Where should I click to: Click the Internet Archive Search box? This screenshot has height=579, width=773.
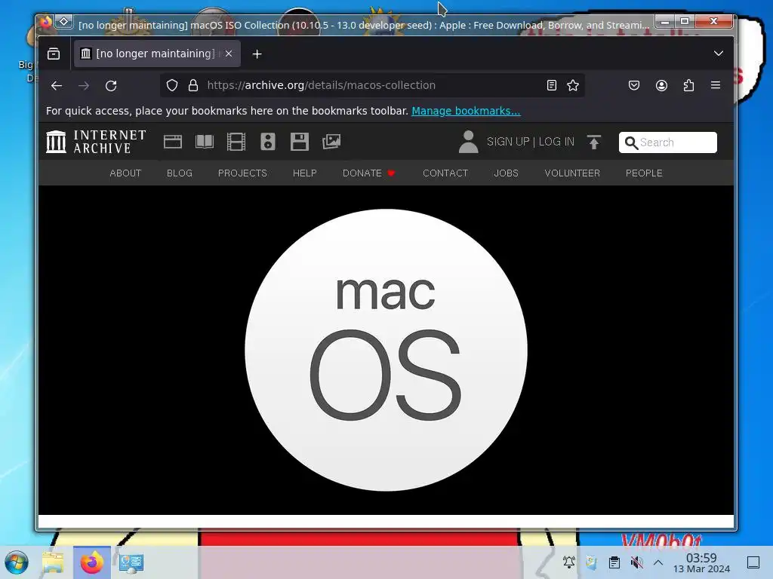point(668,142)
